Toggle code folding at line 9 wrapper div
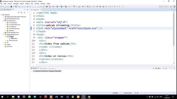Viewport: 177px width, 99px height. coord(35,38)
